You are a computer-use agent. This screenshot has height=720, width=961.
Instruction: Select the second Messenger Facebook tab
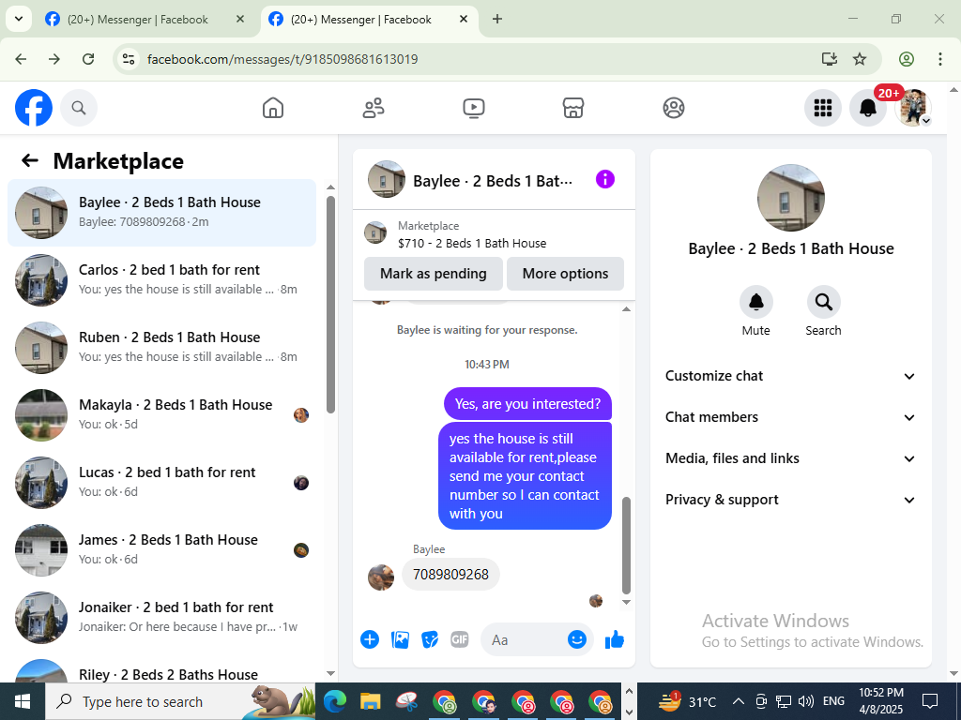coord(360,20)
